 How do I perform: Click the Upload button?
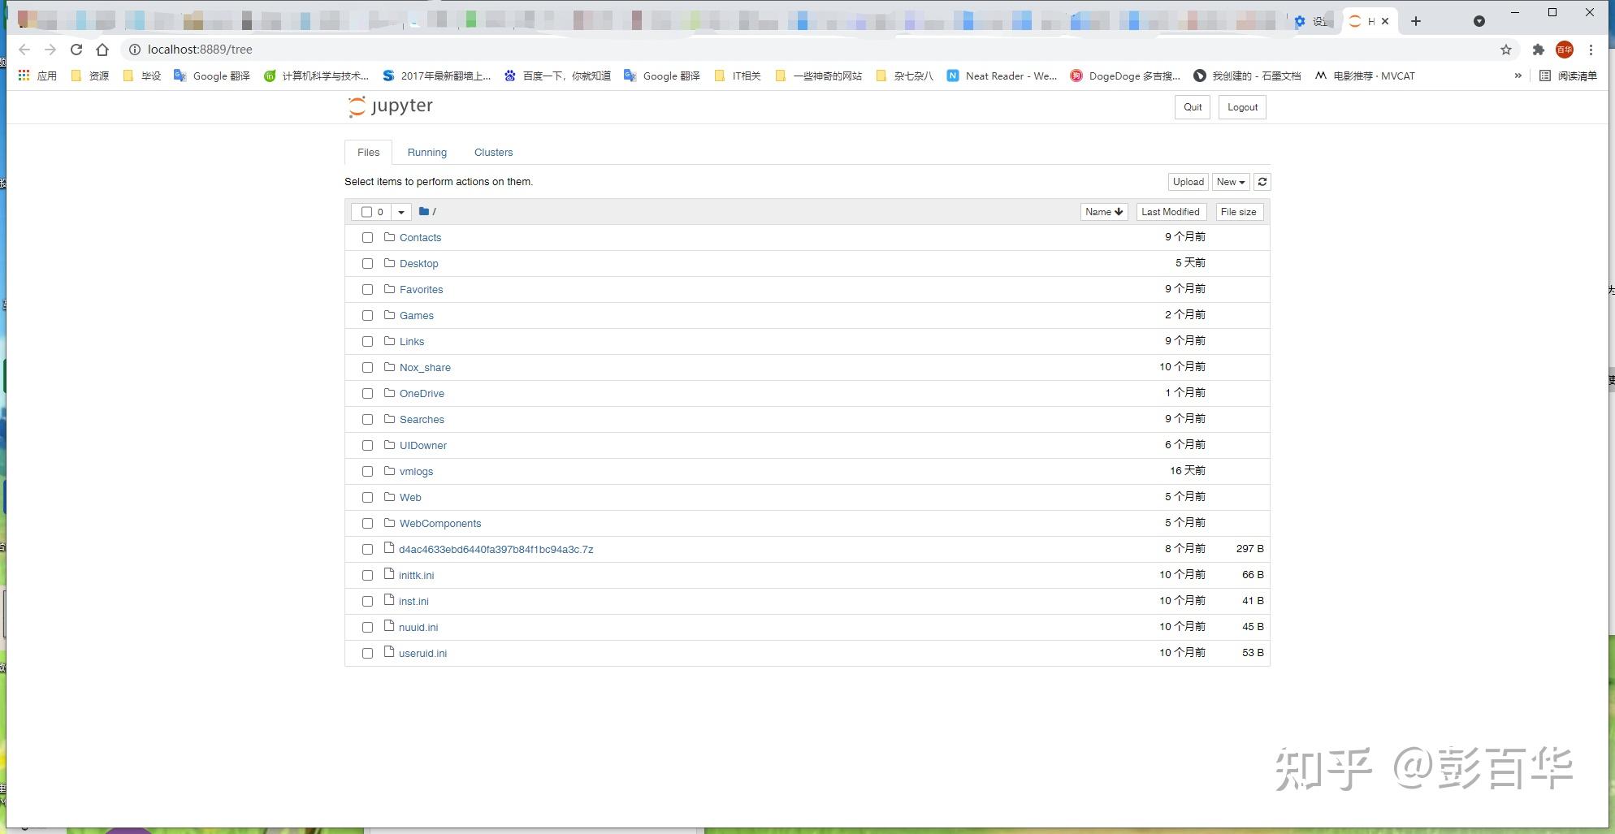[x=1189, y=182]
